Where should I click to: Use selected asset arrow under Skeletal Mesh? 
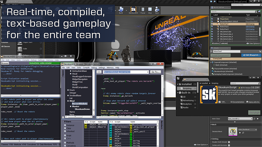tap(240, 133)
